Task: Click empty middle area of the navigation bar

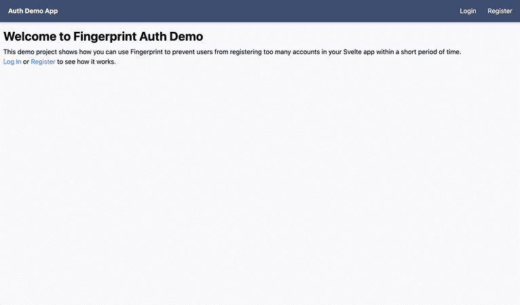Action: pyautogui.click(x=258, y=11)
